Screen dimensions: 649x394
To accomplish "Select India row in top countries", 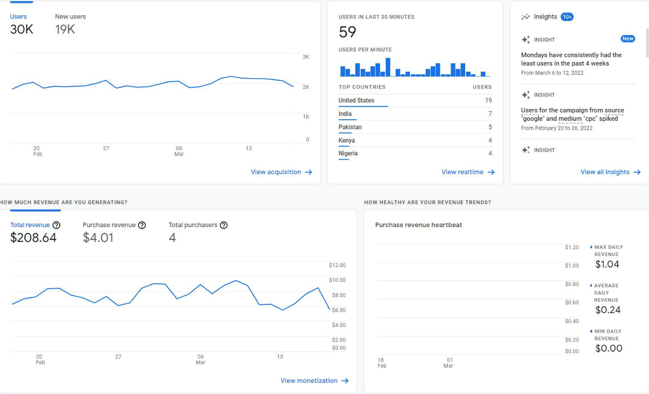I will (x=415, y=114).
